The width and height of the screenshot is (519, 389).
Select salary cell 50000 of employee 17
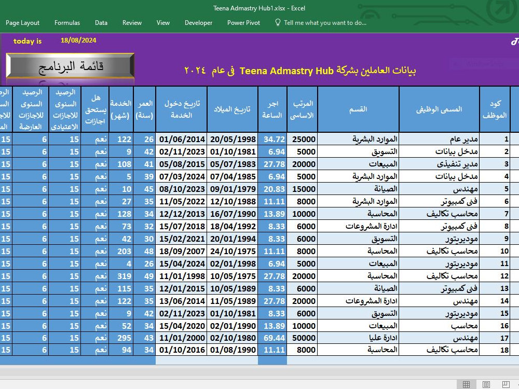coord(302,338)
